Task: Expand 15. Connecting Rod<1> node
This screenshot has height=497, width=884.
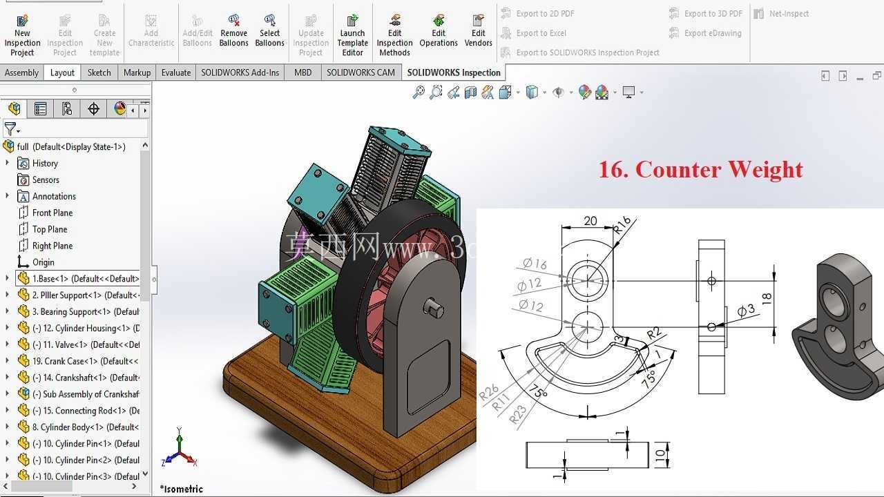Action: click(x=8, y=410)
